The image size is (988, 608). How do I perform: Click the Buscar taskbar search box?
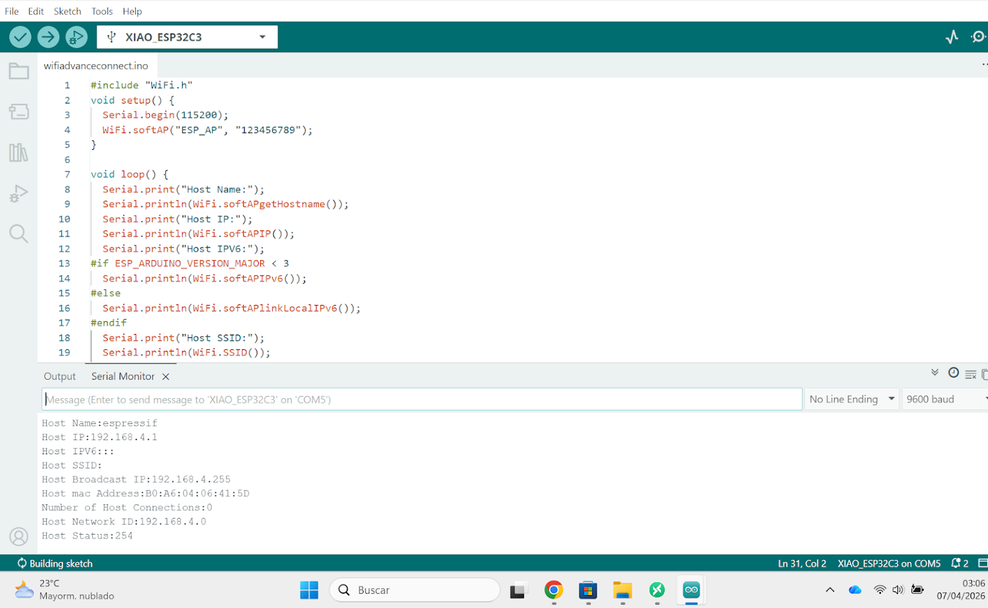point(415,590)
